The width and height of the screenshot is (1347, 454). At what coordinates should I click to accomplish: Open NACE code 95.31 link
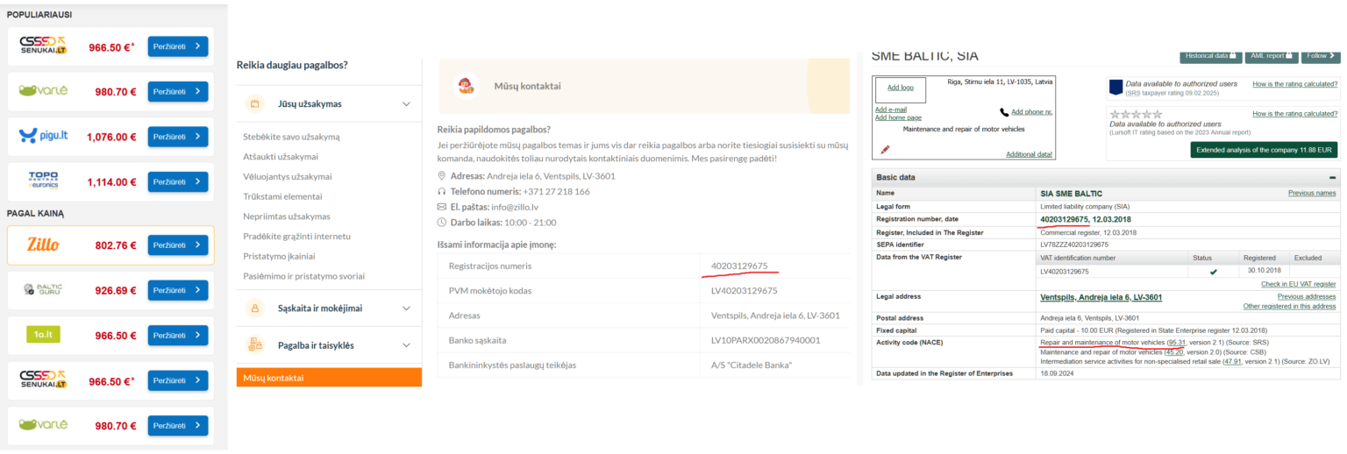tap(1176, 342)
